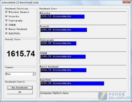The height and width of the screenshot is (102, 132).
Task: Click the Comparison Platform: None text
Action: pyautogui.click(x=54, y=93)
